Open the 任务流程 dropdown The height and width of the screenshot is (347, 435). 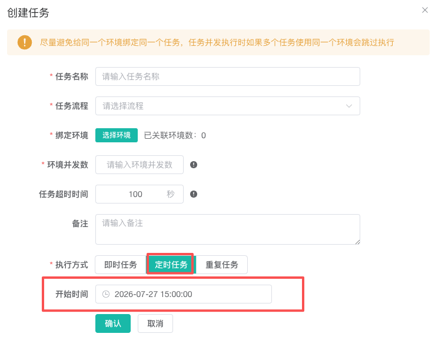point(228,106)
